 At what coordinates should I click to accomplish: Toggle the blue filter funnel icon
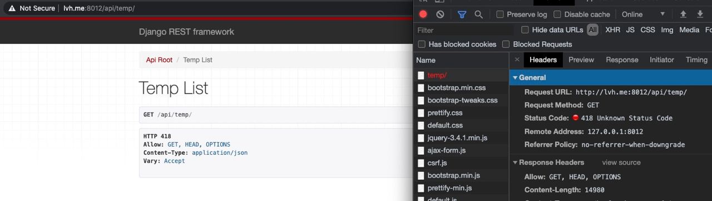click(x=462, y=14)
